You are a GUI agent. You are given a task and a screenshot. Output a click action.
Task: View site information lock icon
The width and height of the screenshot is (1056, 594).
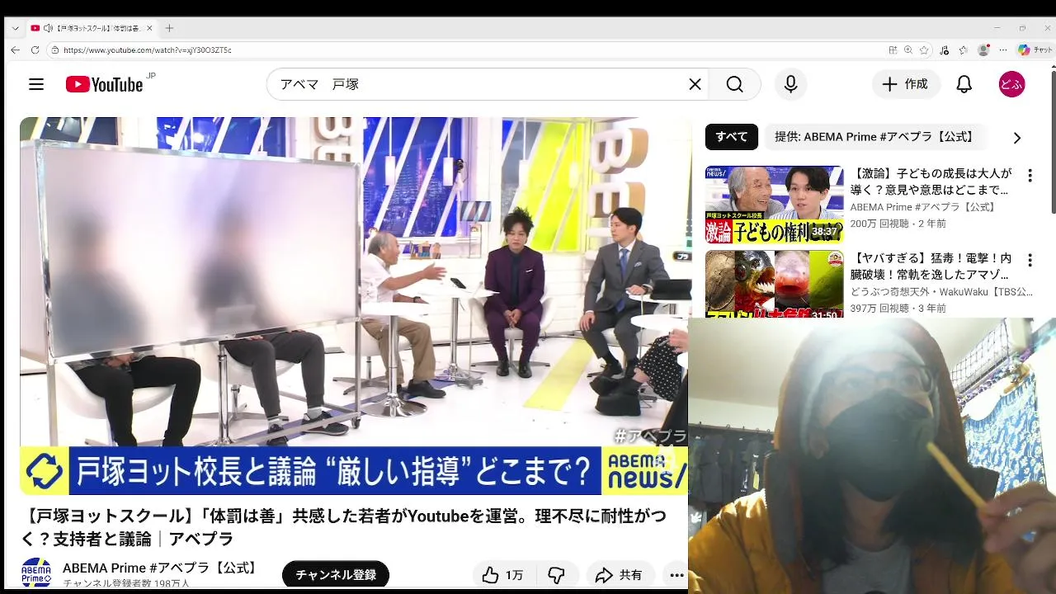click(54, 50)
